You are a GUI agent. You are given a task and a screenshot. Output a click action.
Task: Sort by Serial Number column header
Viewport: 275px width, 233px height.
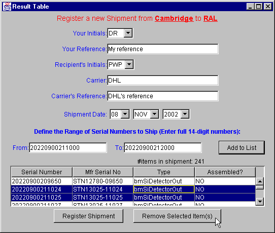pos(42,172)
